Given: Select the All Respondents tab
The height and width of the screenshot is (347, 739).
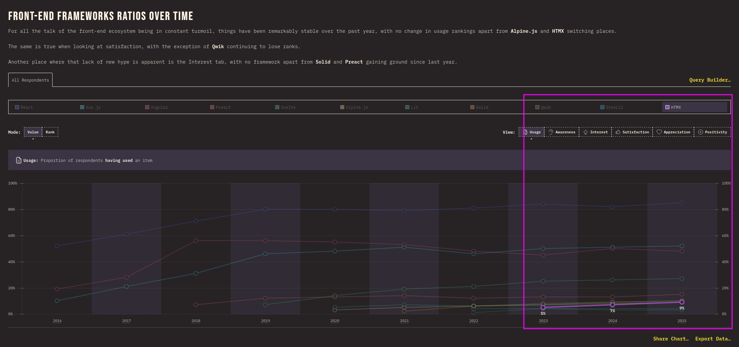Looking at the screenshot, I should [x=30, y=80].
